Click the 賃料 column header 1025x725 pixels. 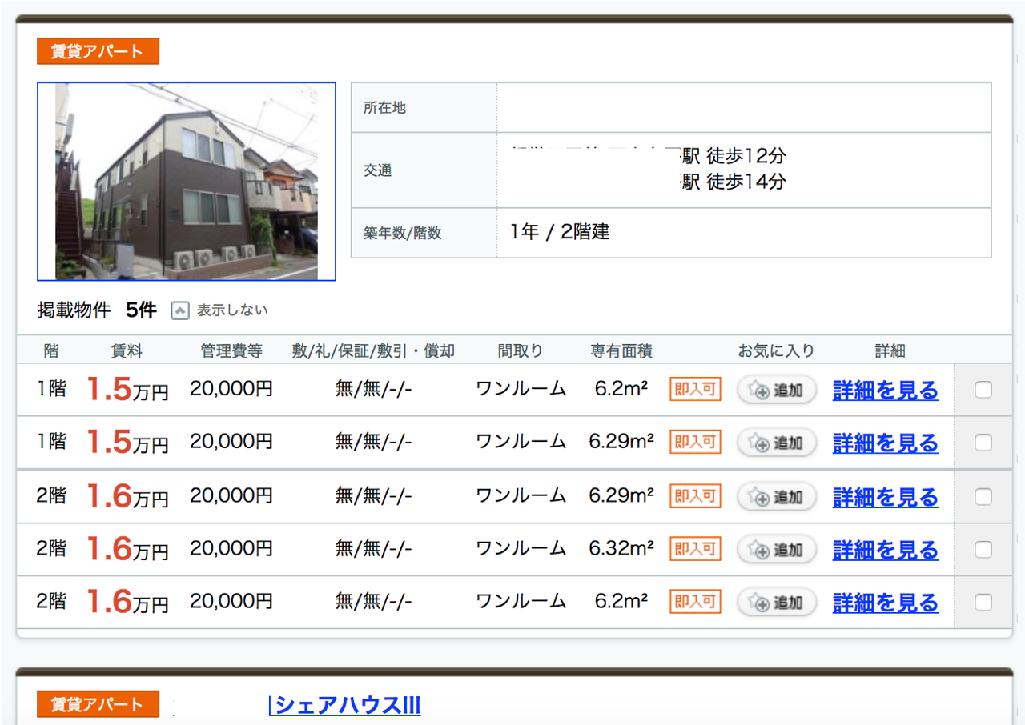point(127,350)
